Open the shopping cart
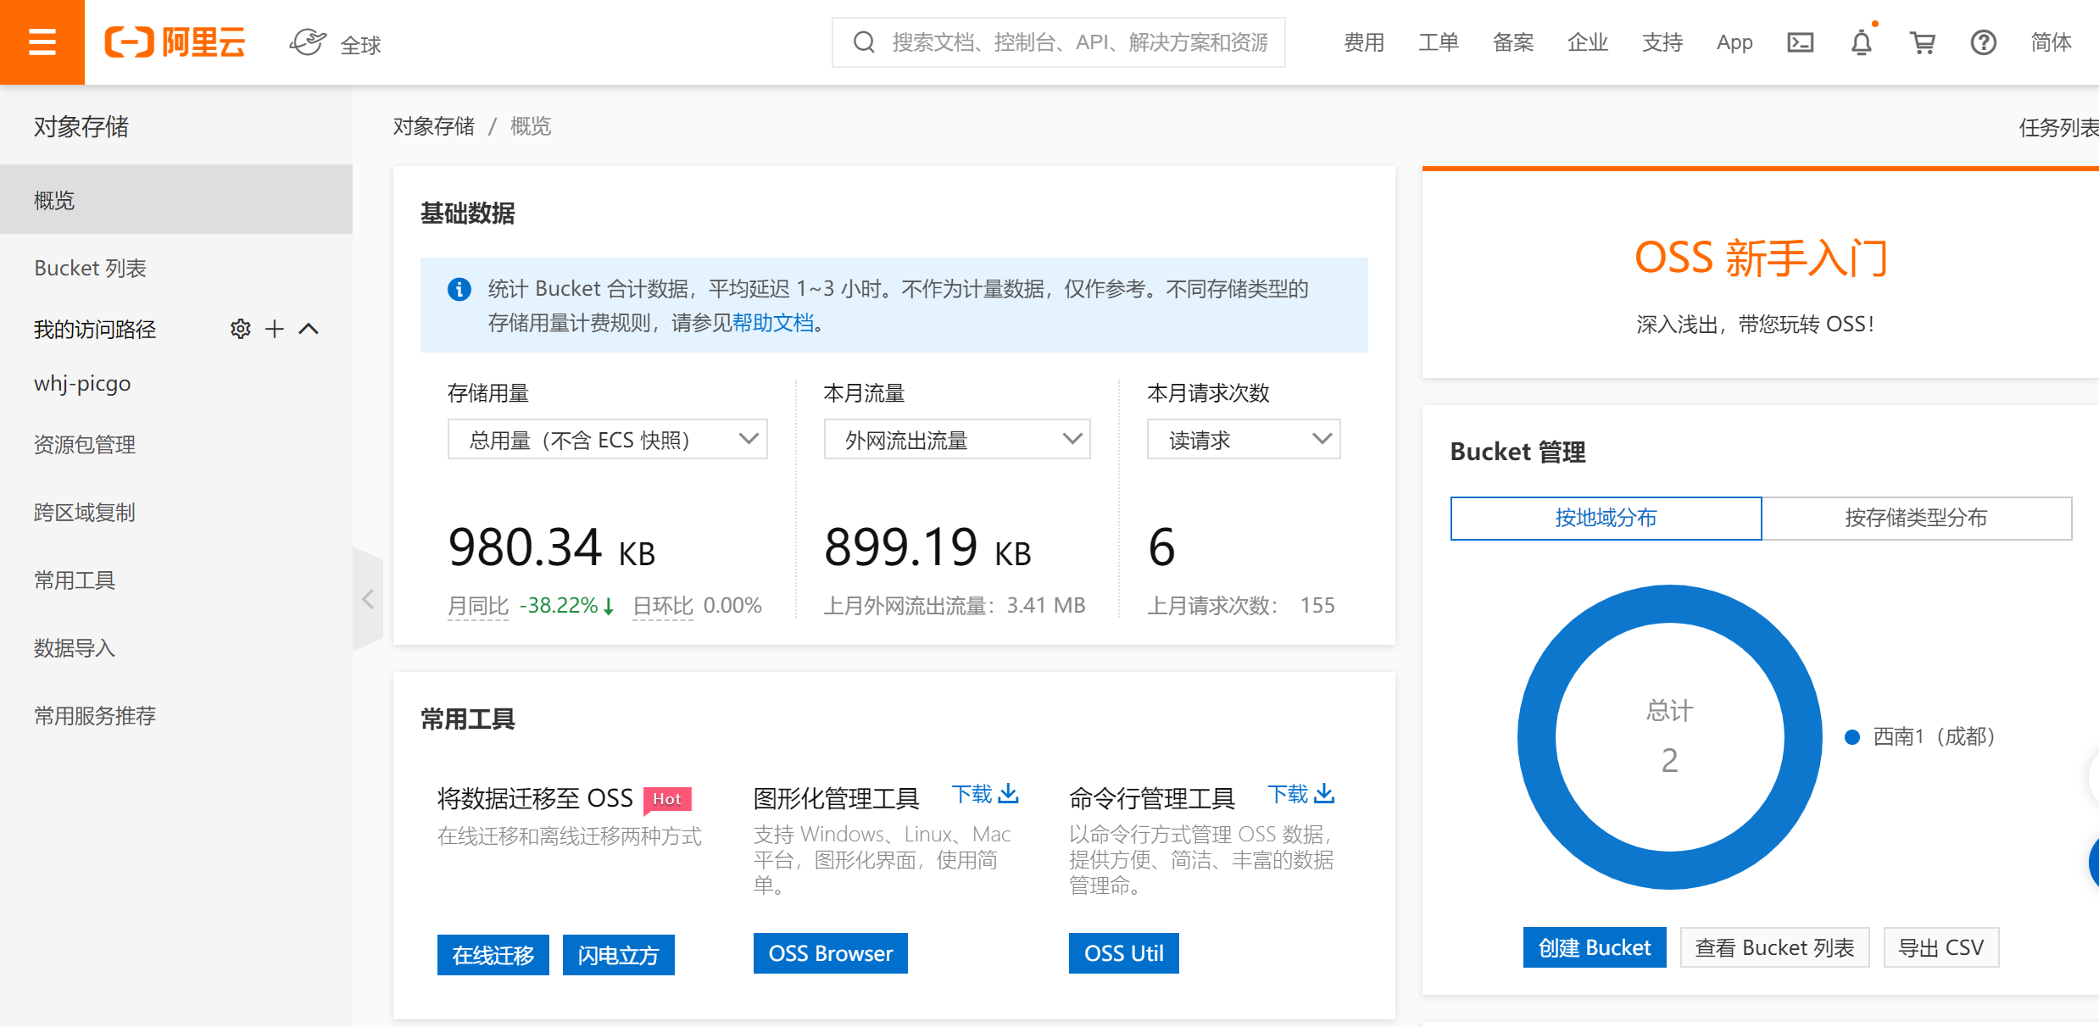The image size is (2099, 1027). click(x=1922, y=42)
